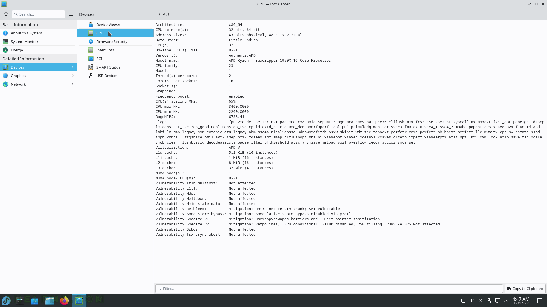Click the 'AuthenticAMD' vendor ID value

[x=242, y=55]
